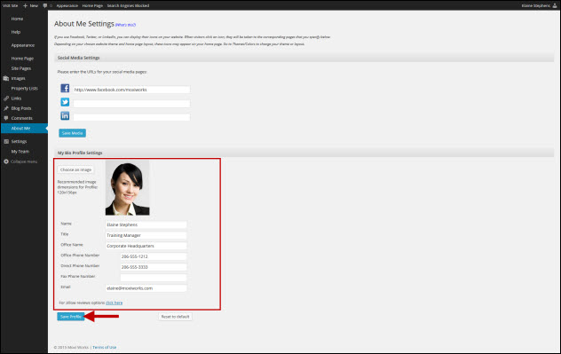561x354 pixels.
Task: Click Visit Site in the top bar
Action: [10, 5]
